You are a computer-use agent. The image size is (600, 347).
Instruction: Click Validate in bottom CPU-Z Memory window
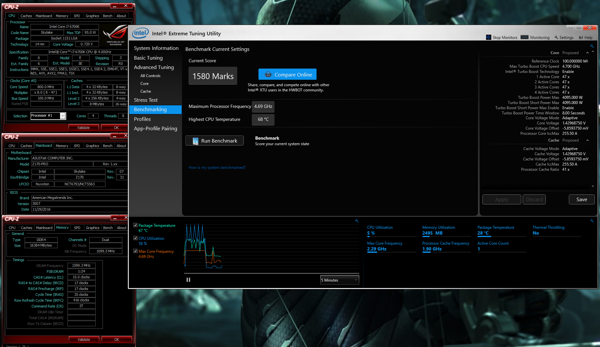click(84, 340)
